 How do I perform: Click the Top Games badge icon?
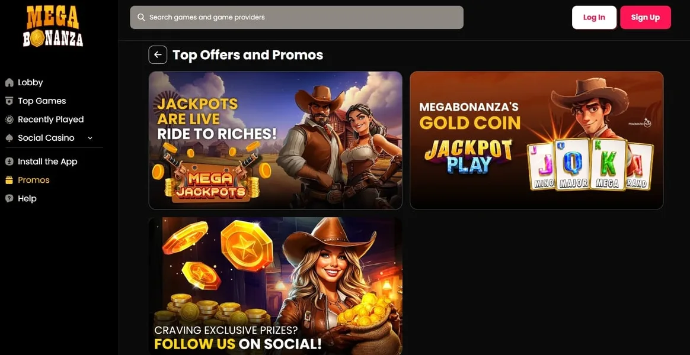[x=9, y=101]
